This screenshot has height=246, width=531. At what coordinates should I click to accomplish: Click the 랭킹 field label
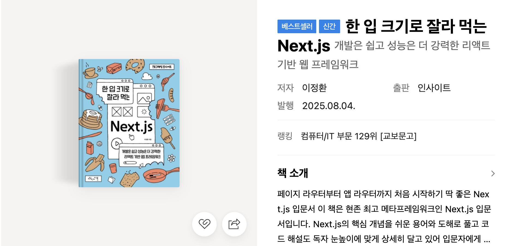pyautogui.click(x=285, y=136)
